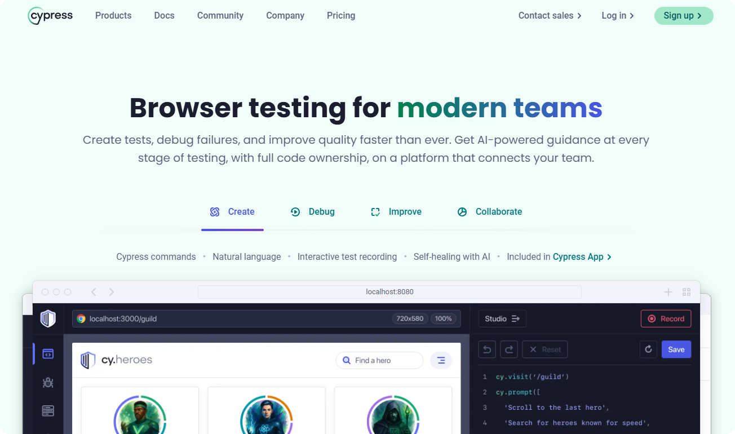735x434 pixels.
Task: Click the 100% zoom badge
Action: (x=444, y=318)
